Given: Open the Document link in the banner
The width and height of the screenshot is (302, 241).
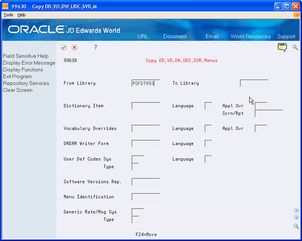Looking at the screenshot, I should pos(175,37).
